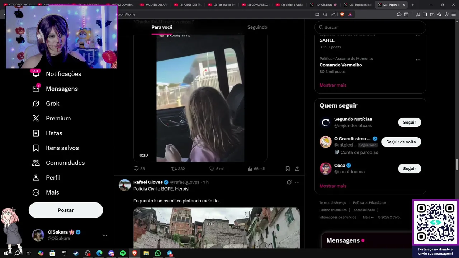The width and height of the screenshot is (459, 258).
Task: Open the Premium page
Action: tap(52, 118)
